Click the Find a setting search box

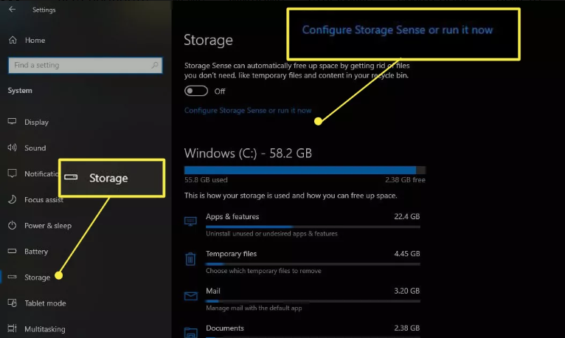(x=86, y=65)
